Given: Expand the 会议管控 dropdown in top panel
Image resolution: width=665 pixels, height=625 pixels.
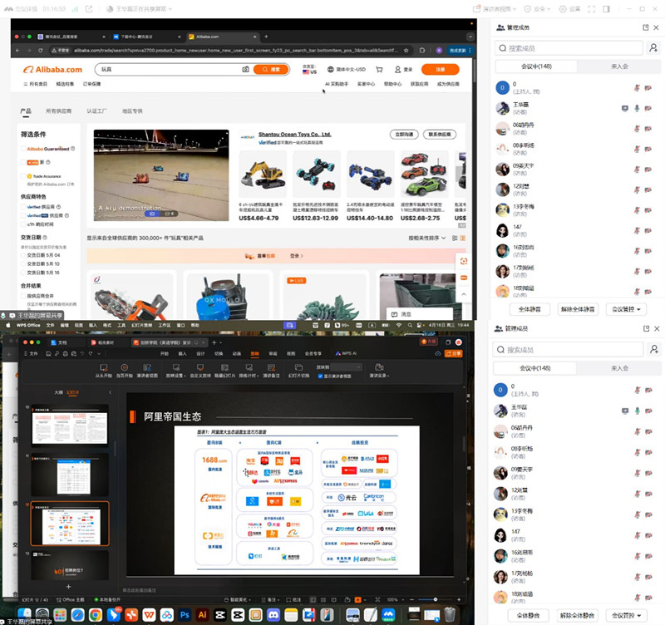Looking at the screenshot, I should pos(628,308).
